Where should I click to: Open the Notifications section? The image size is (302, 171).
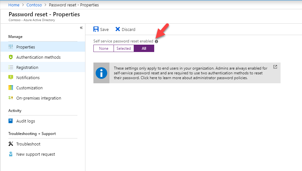43,78
